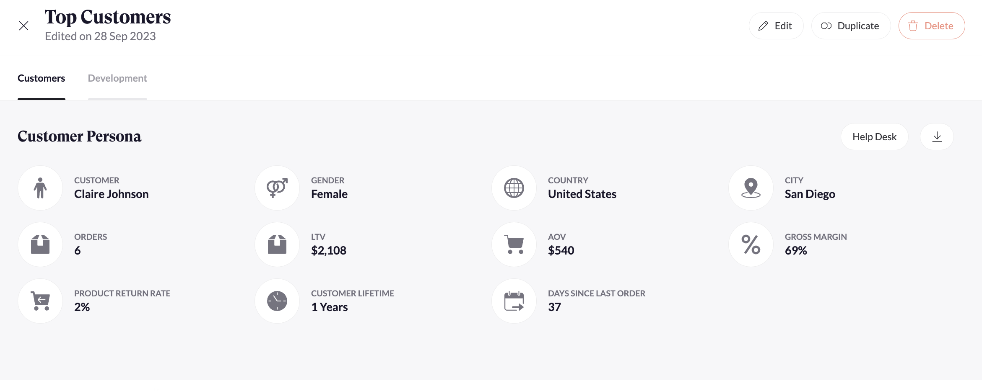Click the days since last order calendar icon

514,301
